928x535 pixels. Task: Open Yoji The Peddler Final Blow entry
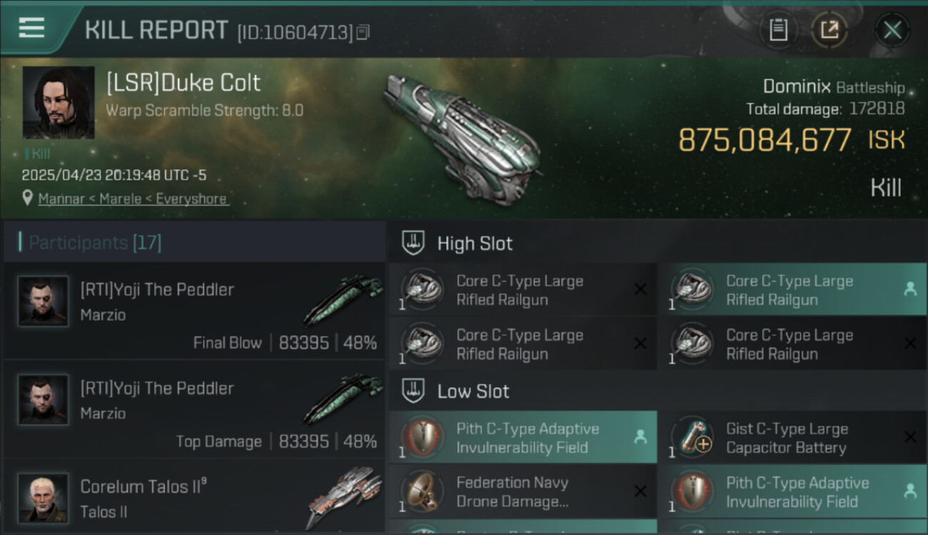click(x=194, y=311)
